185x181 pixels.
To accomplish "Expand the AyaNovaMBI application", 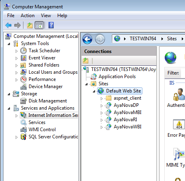I will point(101,113).
